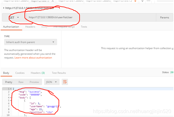Select the Pretty view button

pos(9,82)
